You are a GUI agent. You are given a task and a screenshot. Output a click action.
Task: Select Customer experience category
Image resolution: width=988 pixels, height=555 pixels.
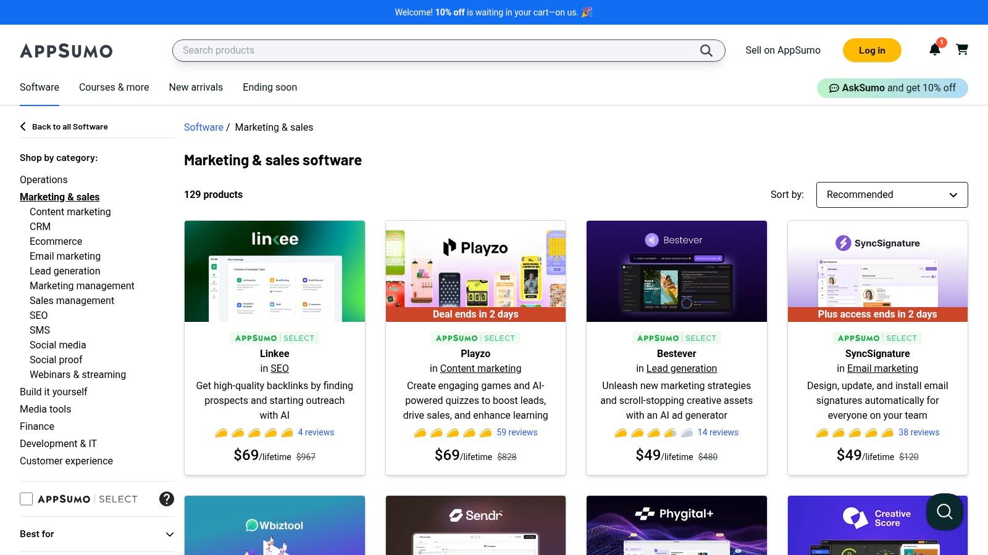[x=67, y=461]
